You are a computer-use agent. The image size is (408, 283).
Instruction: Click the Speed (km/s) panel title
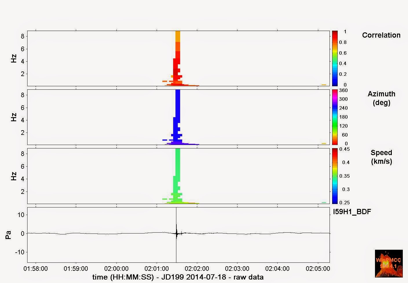click(381, 157)
